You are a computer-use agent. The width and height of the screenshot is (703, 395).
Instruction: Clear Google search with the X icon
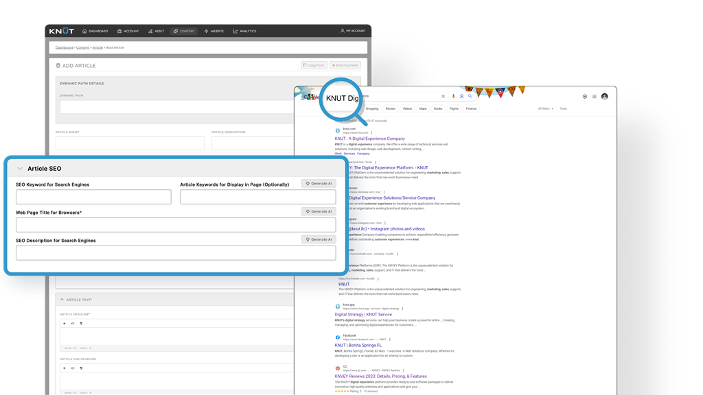(x=443, y=97)
